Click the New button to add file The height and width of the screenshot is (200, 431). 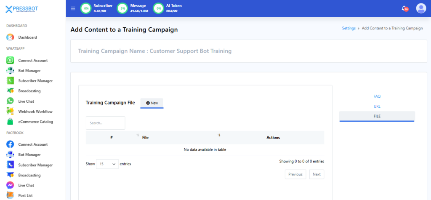point(152,103)
